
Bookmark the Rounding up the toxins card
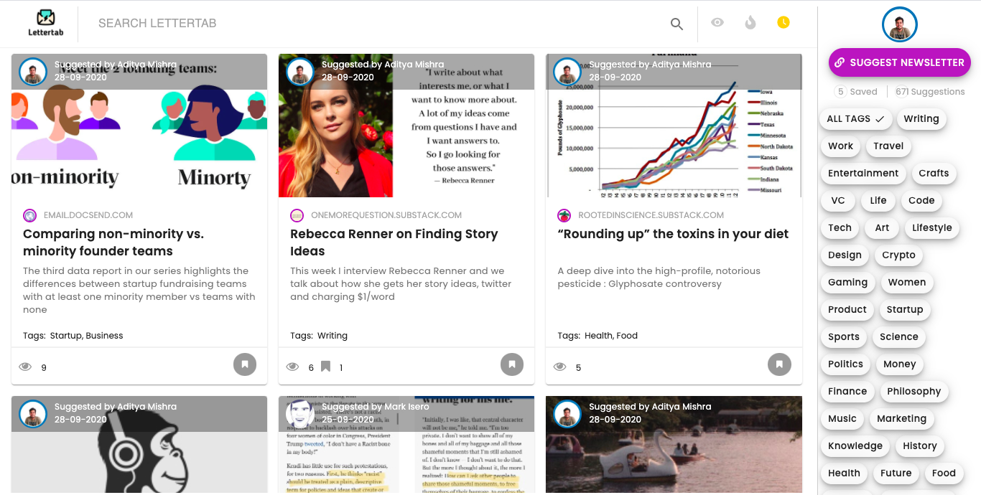click(779, 364)
